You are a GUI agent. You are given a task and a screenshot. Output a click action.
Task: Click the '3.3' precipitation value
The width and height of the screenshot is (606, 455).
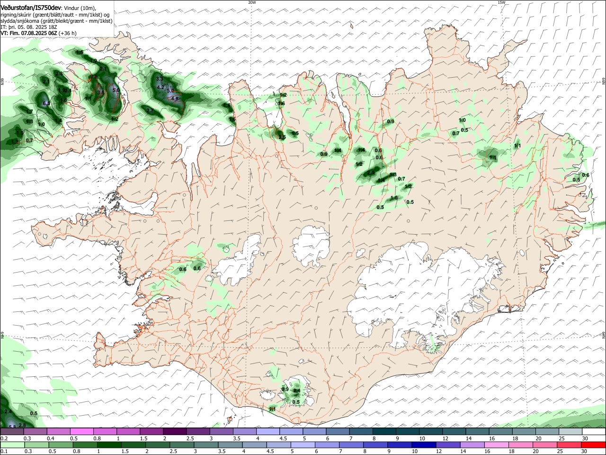pos(159,79)
